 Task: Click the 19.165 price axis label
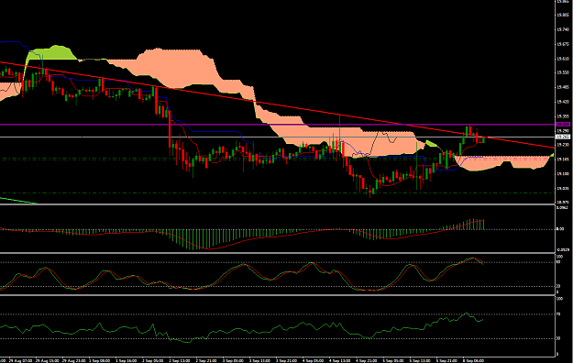tap(563, 159)
